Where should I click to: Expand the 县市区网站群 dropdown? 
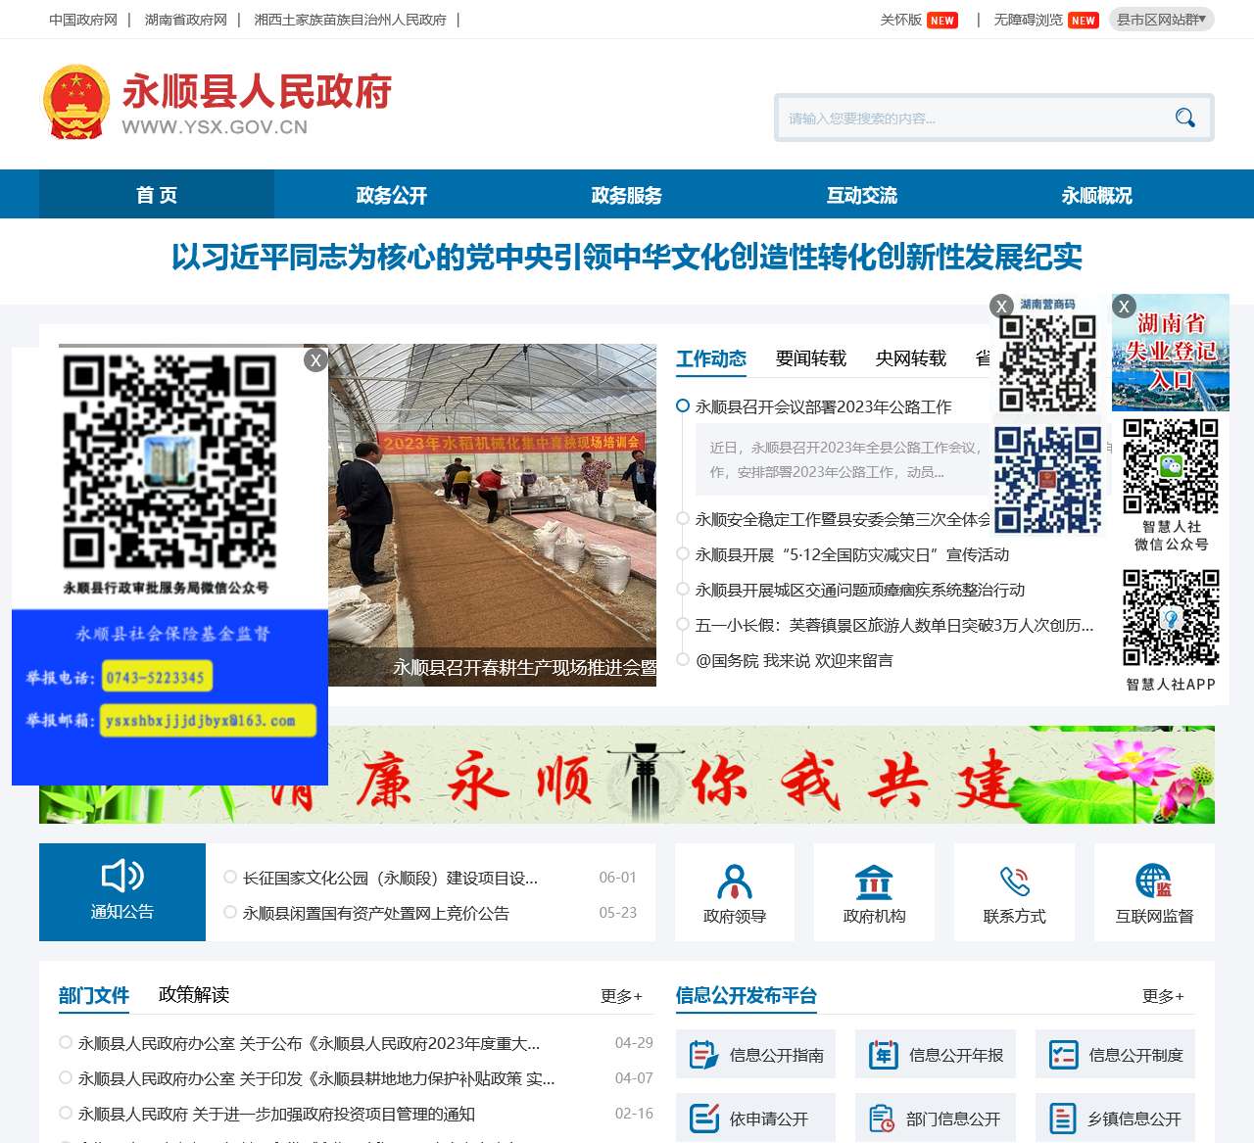click(1161, 20)
